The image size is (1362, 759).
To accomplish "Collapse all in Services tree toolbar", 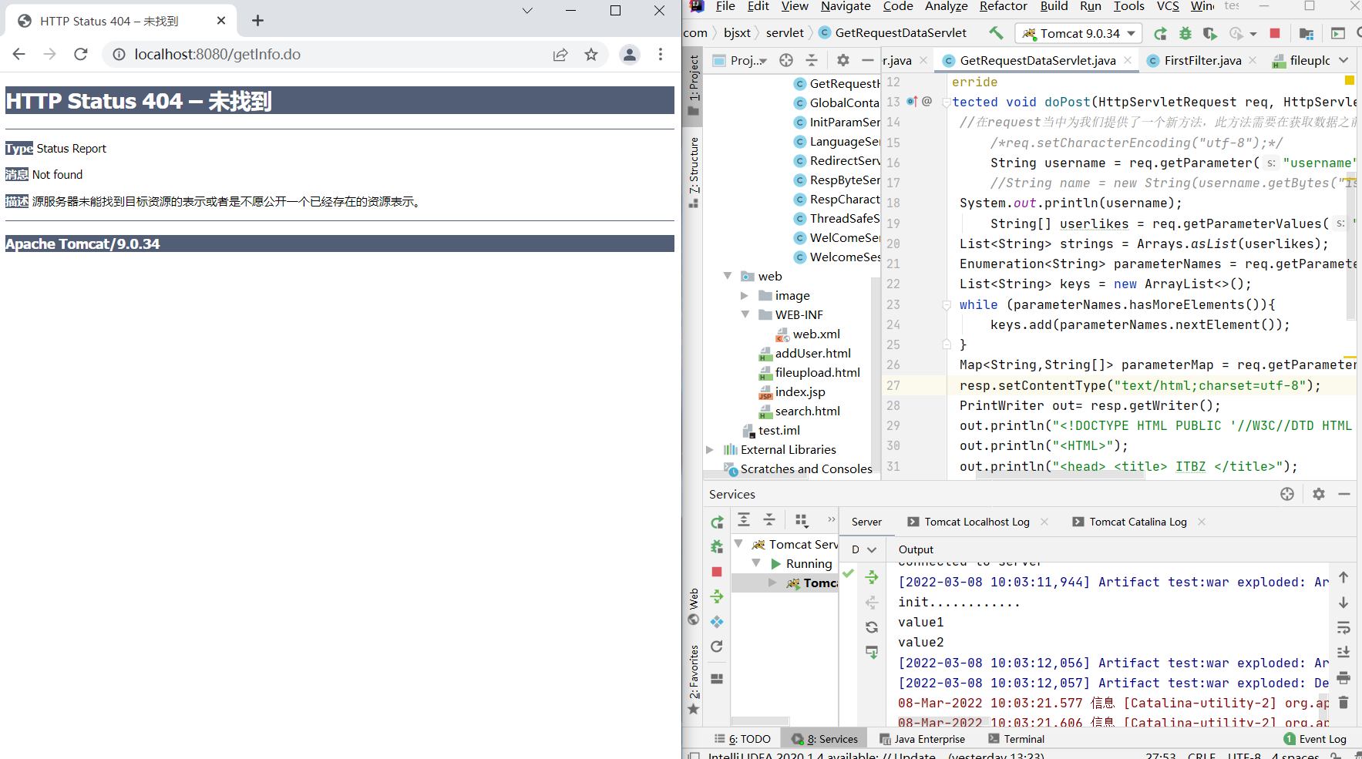I will pos(769,519).
